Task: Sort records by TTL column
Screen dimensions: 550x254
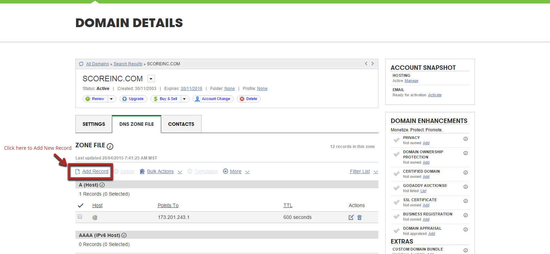Action: click(x=288, y=205)
